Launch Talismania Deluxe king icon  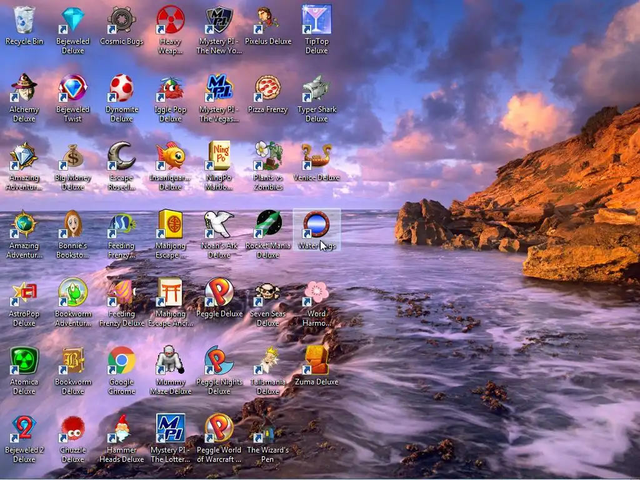[x=267, y=361]
